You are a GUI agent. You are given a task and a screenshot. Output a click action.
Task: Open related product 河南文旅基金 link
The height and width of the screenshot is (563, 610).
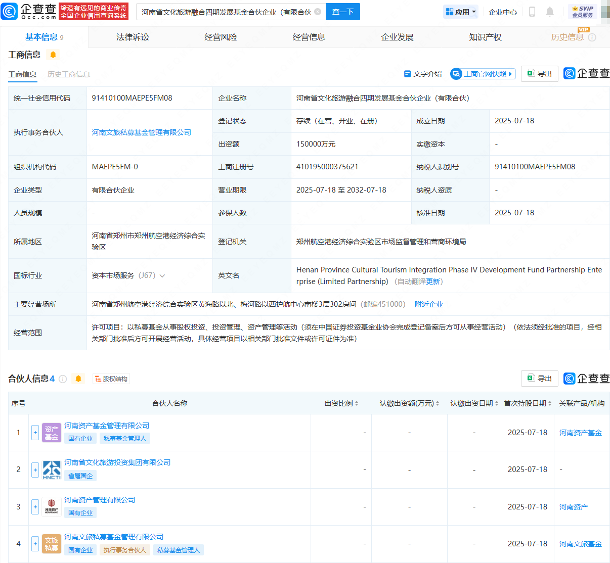pos(581,544)
